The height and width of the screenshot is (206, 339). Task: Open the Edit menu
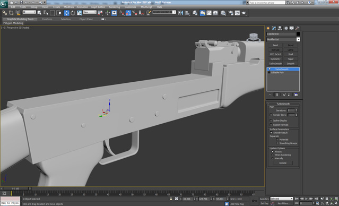pos(13,7)
